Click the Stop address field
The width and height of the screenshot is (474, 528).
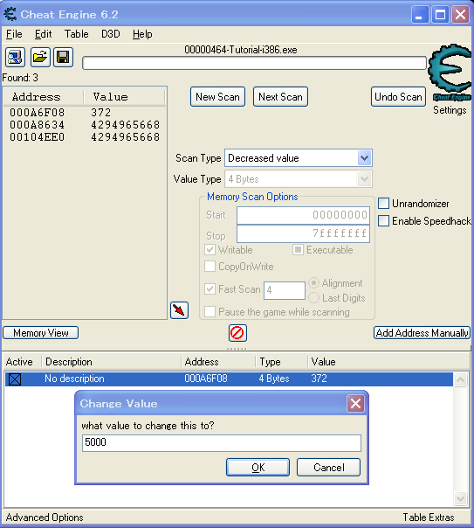(x=303, y=233)
